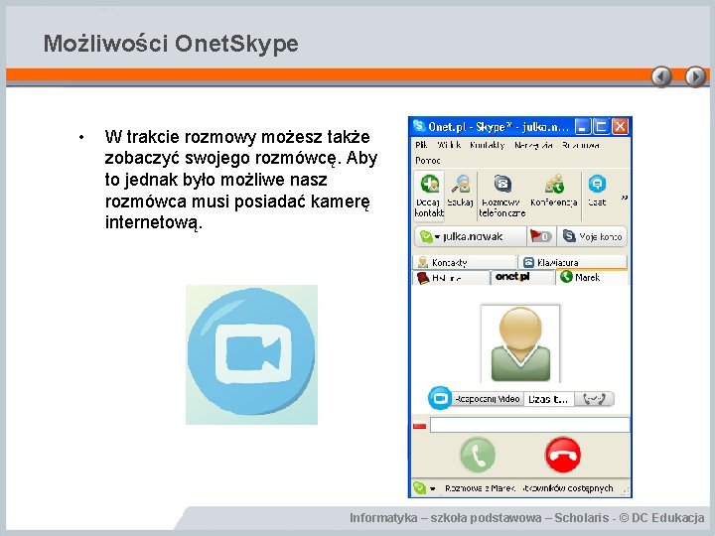This screenshot has width=715, height=536.
Task: Go to next slide arrow button
Action: click(695, 76)
